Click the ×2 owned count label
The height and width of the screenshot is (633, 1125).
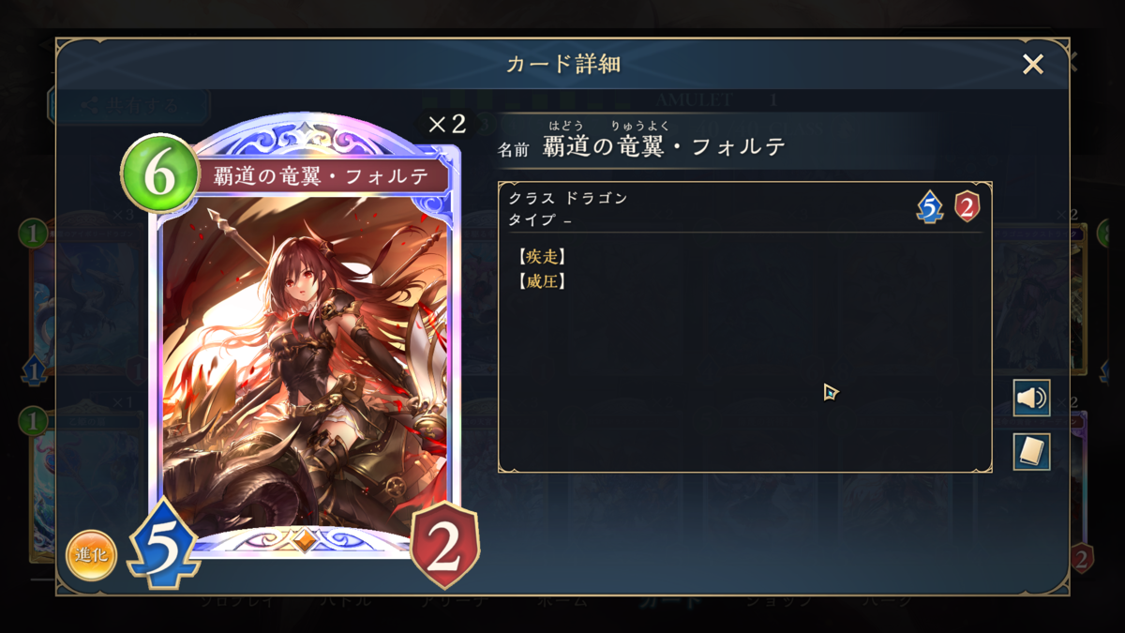click(x=446, y=125)
